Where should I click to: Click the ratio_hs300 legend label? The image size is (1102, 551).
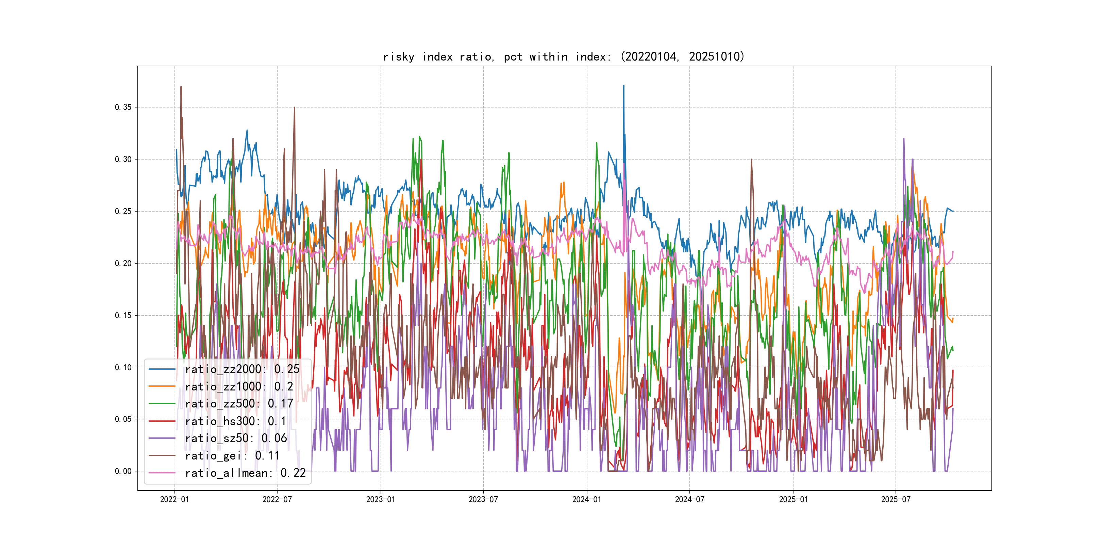point(235,421)
